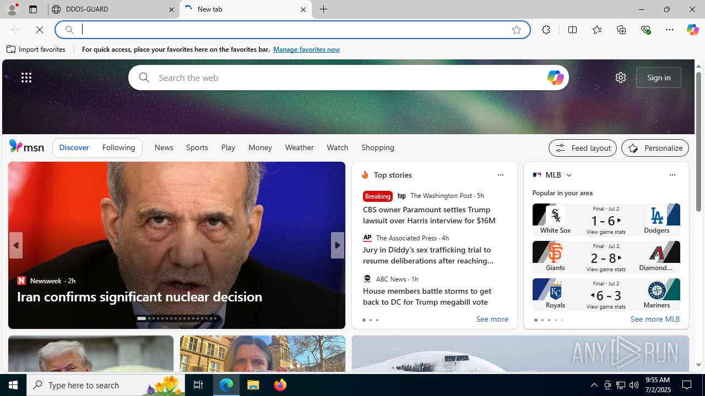The width and height of the screenshot is (705, 396).
Task: Read Jury in Diddy's sex trafficking trial story
Action: click(428, 255)
